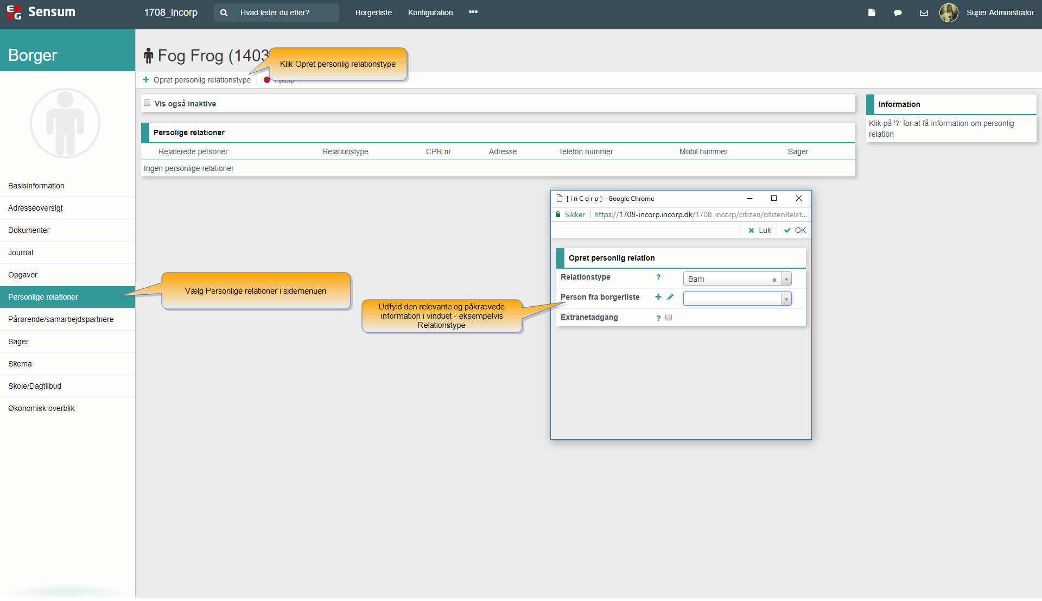Expand the Relationstype dropdown arrow

click(786, 279)
